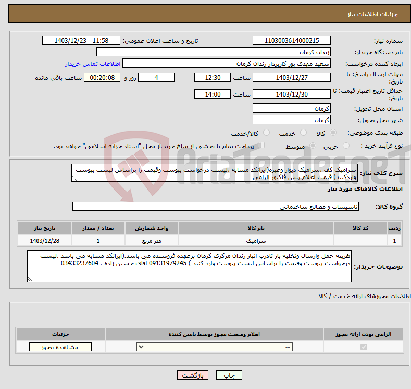The image size is (411, 389).
Task: Click the اطلاعات کالاهای مورد نیاز heading
Action: click(365, 189)
